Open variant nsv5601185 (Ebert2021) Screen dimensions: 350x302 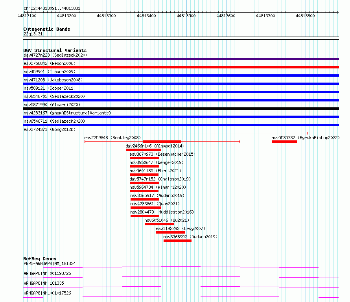[155, 171]
